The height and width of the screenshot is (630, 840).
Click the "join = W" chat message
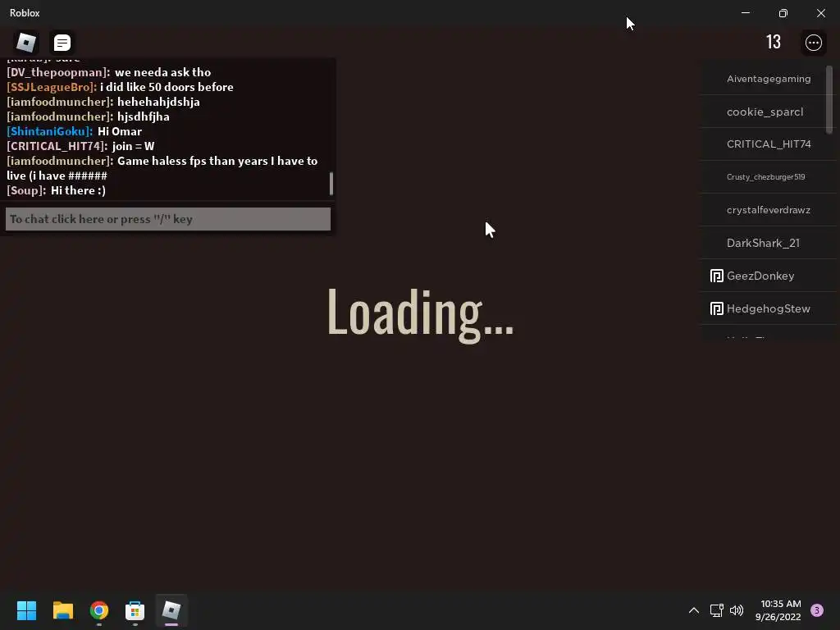coord(133,146)
